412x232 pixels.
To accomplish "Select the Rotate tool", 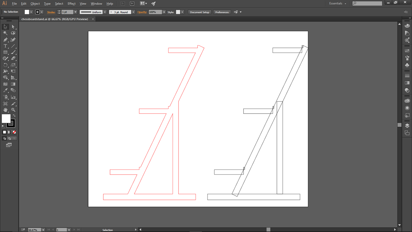I will (x=5, y=65).
